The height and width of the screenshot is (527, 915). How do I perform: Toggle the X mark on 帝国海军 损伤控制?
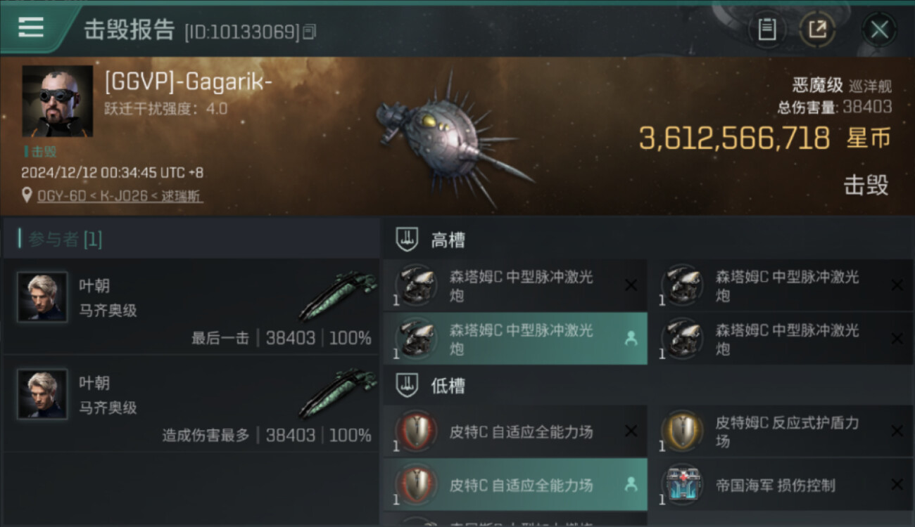(897, 484)
